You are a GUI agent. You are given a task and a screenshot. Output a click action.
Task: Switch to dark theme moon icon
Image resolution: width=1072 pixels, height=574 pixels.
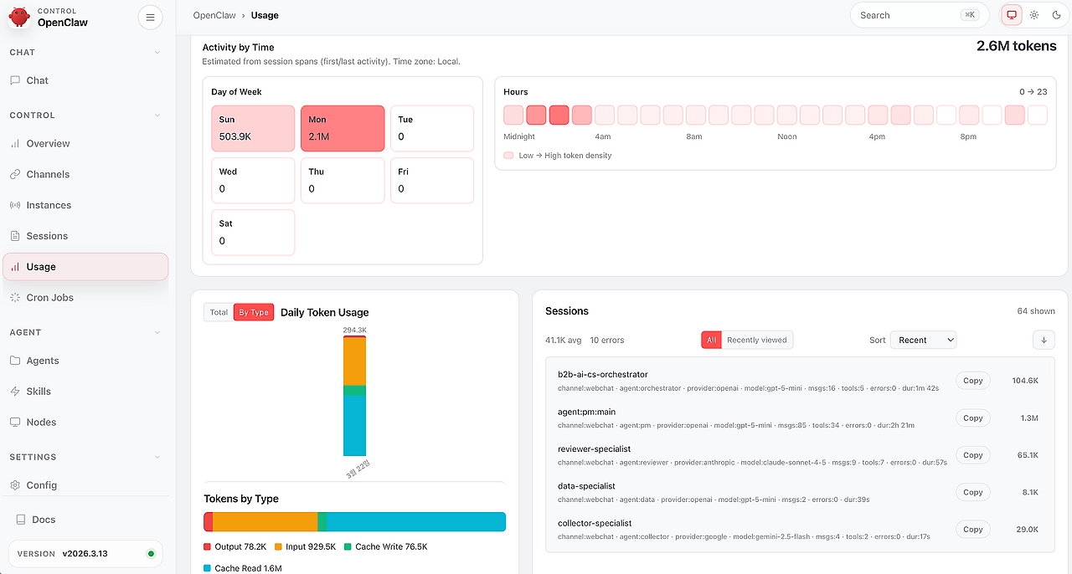point(1056,15)
